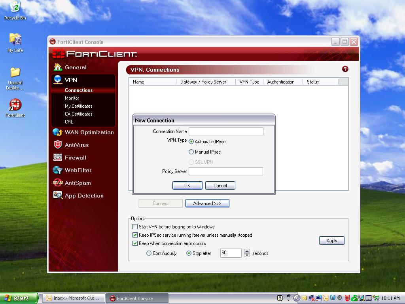Open VPN Monitor submenu item
The height and width of the screenshot is (304, 405).
tap(72, 98)
